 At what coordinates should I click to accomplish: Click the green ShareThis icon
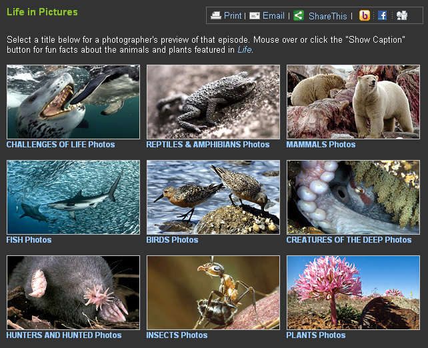tap(299, 15)
